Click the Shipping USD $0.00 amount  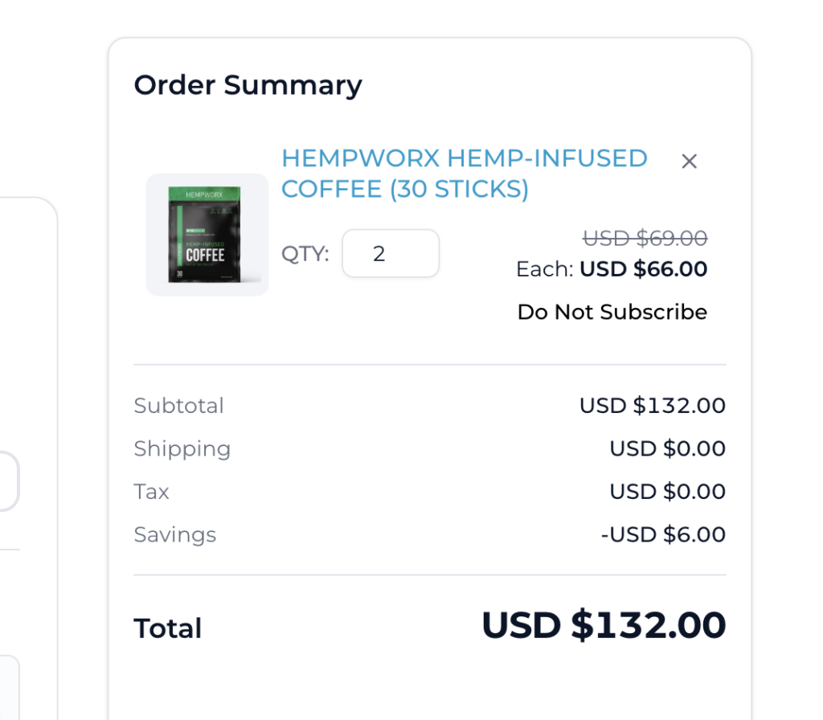[x=667, y=448]
